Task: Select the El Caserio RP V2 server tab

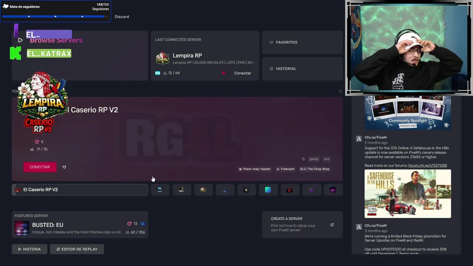Action: (x=80, y=190)
